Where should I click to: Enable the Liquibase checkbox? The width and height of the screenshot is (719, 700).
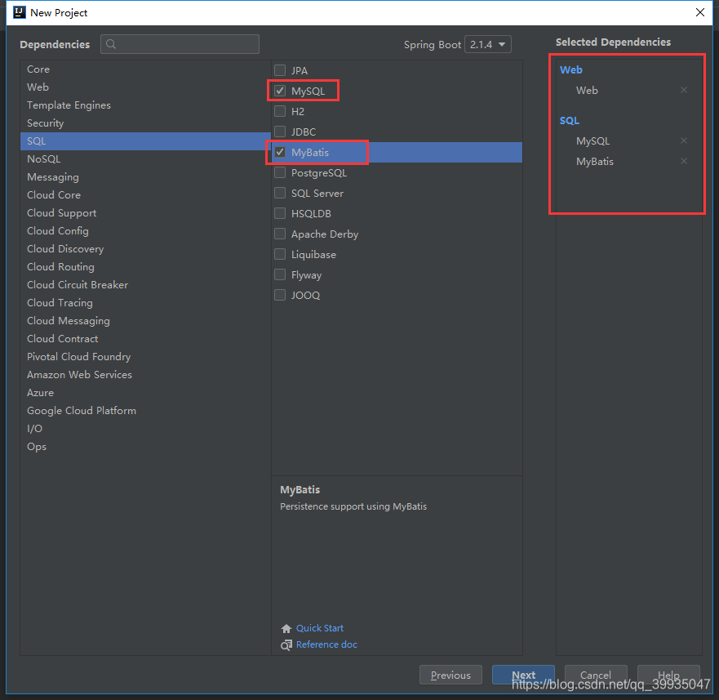[280, 254]
